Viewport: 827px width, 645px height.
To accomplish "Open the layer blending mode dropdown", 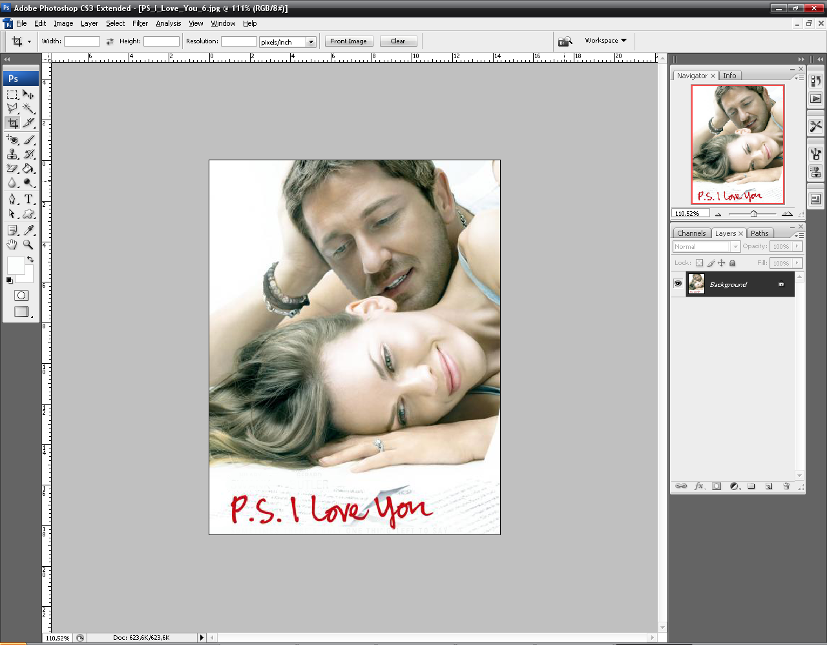I will point(706,246).
